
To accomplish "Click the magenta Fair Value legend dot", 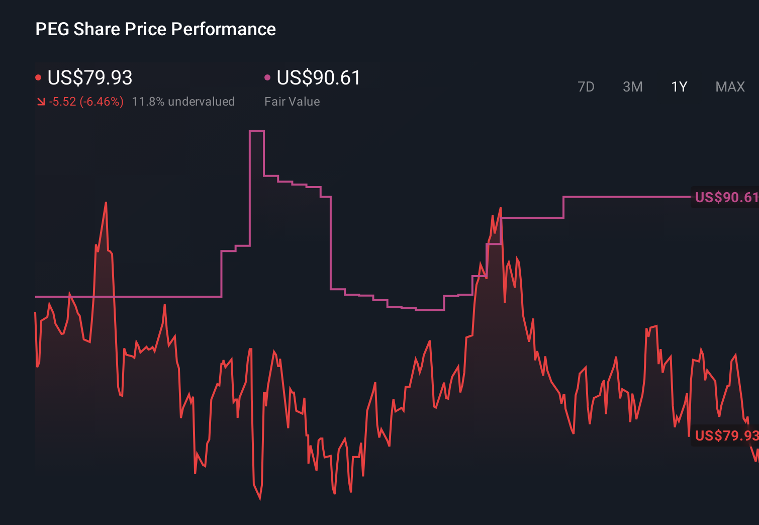I will (x=268, y=77).
